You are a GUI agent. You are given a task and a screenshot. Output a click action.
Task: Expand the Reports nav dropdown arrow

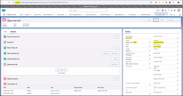point(31,15)
